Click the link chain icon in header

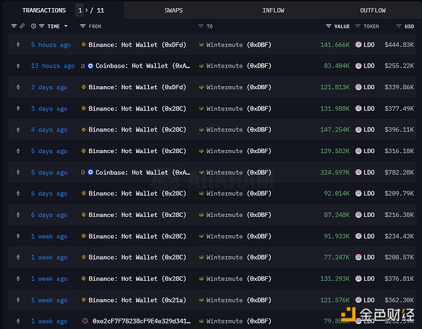(x=22, y=26)
